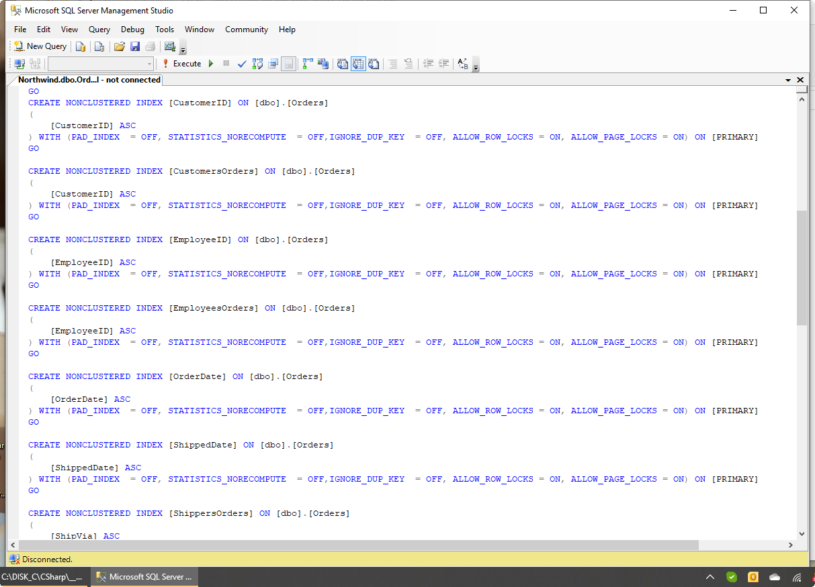
Task: Click the green shield tray icon
Action: [732, 577]
